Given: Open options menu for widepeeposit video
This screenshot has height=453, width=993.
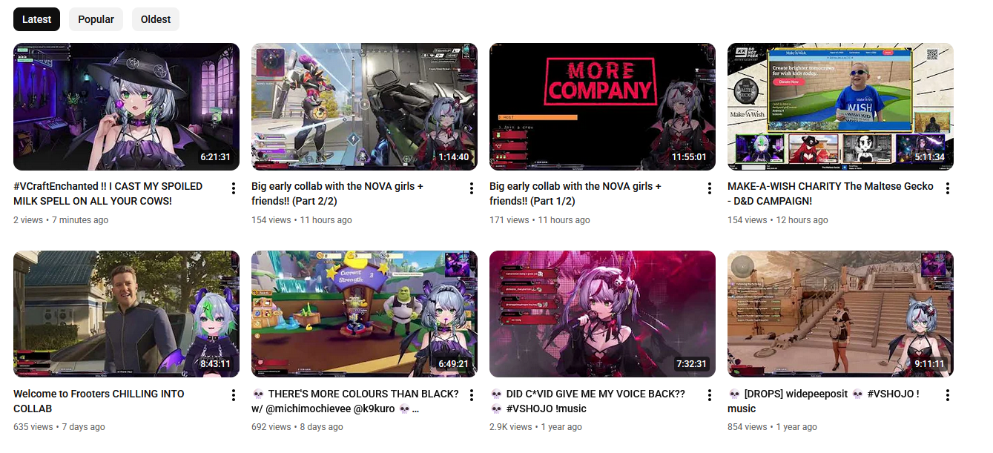Looking at the screenshot, I should 947,396.
